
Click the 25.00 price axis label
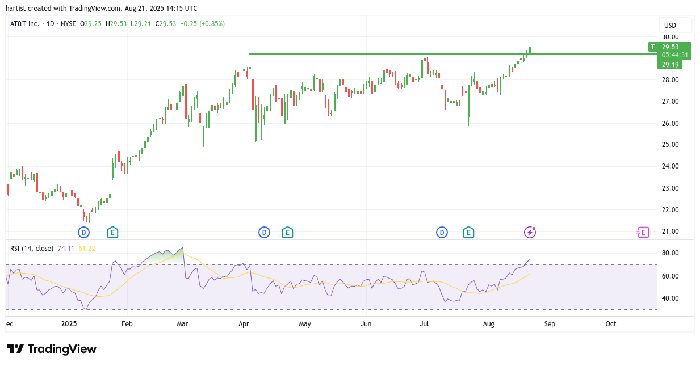point(670,145)
